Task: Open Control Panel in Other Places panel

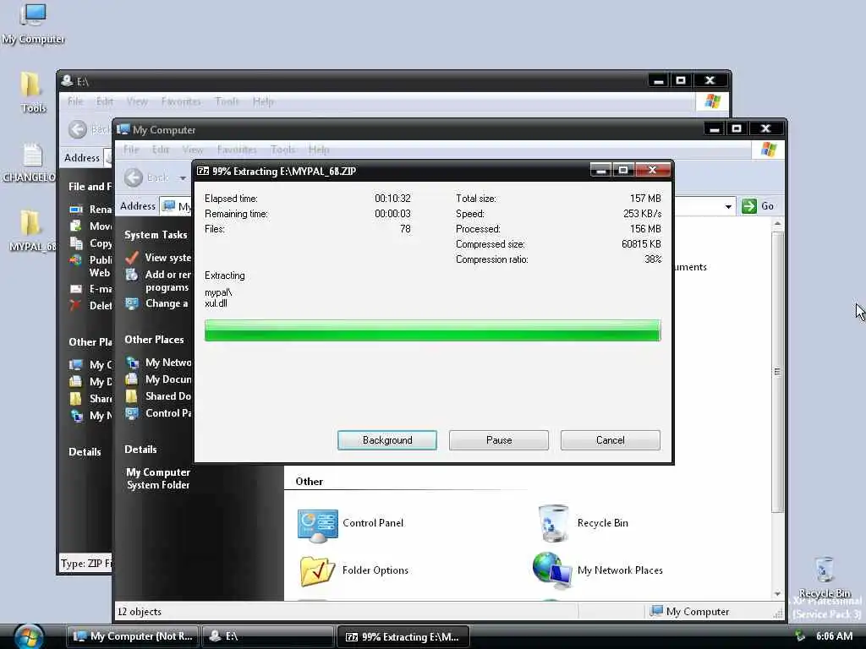Action: click(x=168, y=412)
